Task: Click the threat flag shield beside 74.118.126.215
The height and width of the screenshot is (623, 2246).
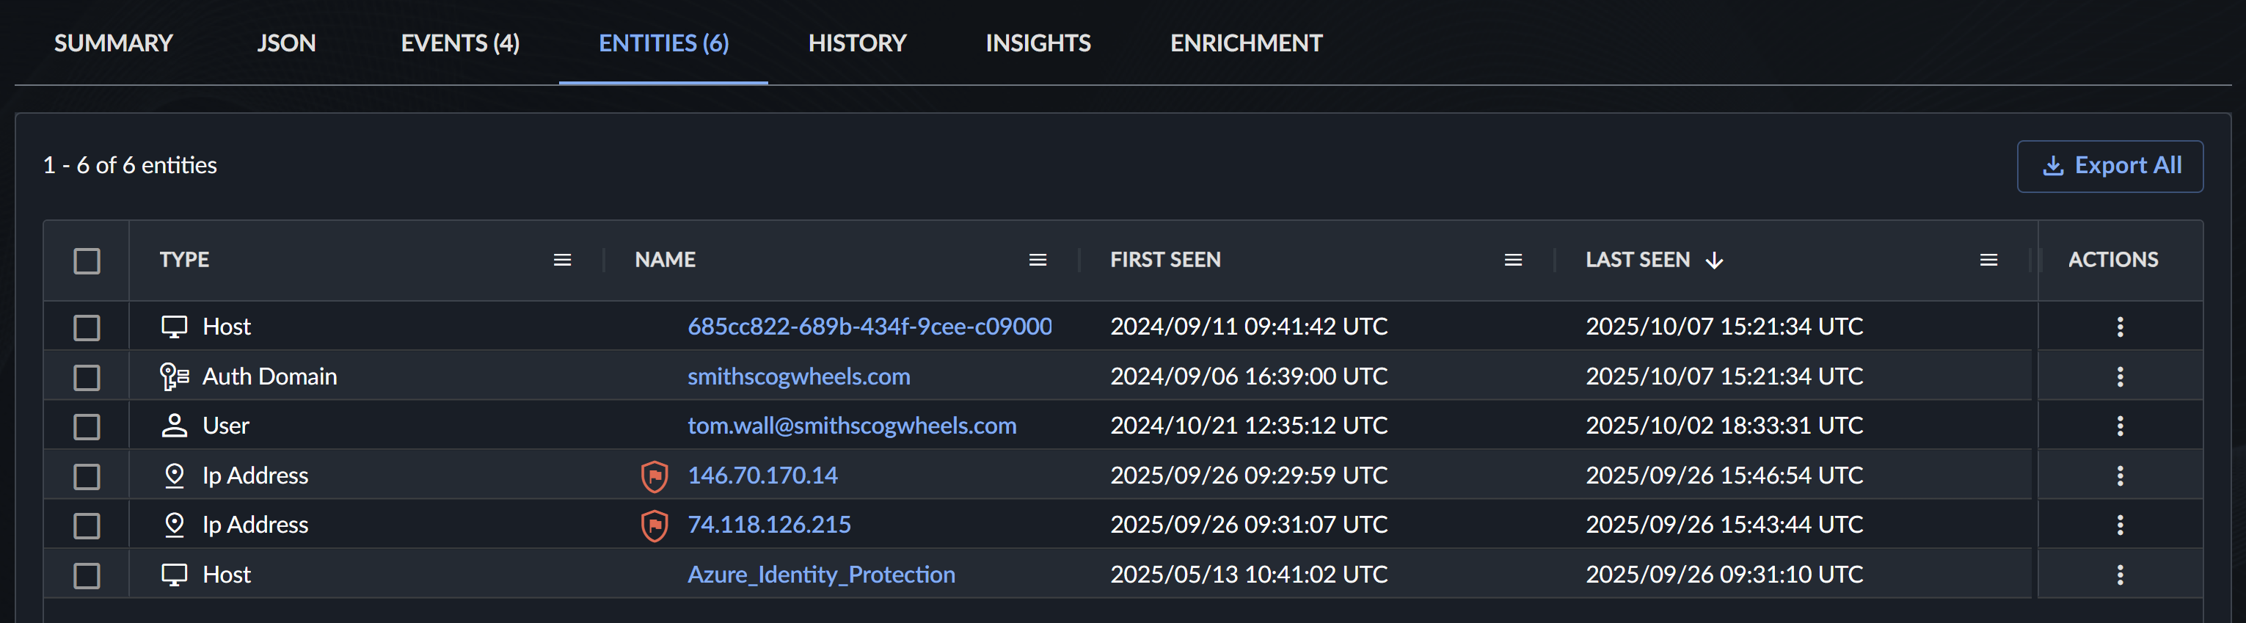Action: click(654, 525)
